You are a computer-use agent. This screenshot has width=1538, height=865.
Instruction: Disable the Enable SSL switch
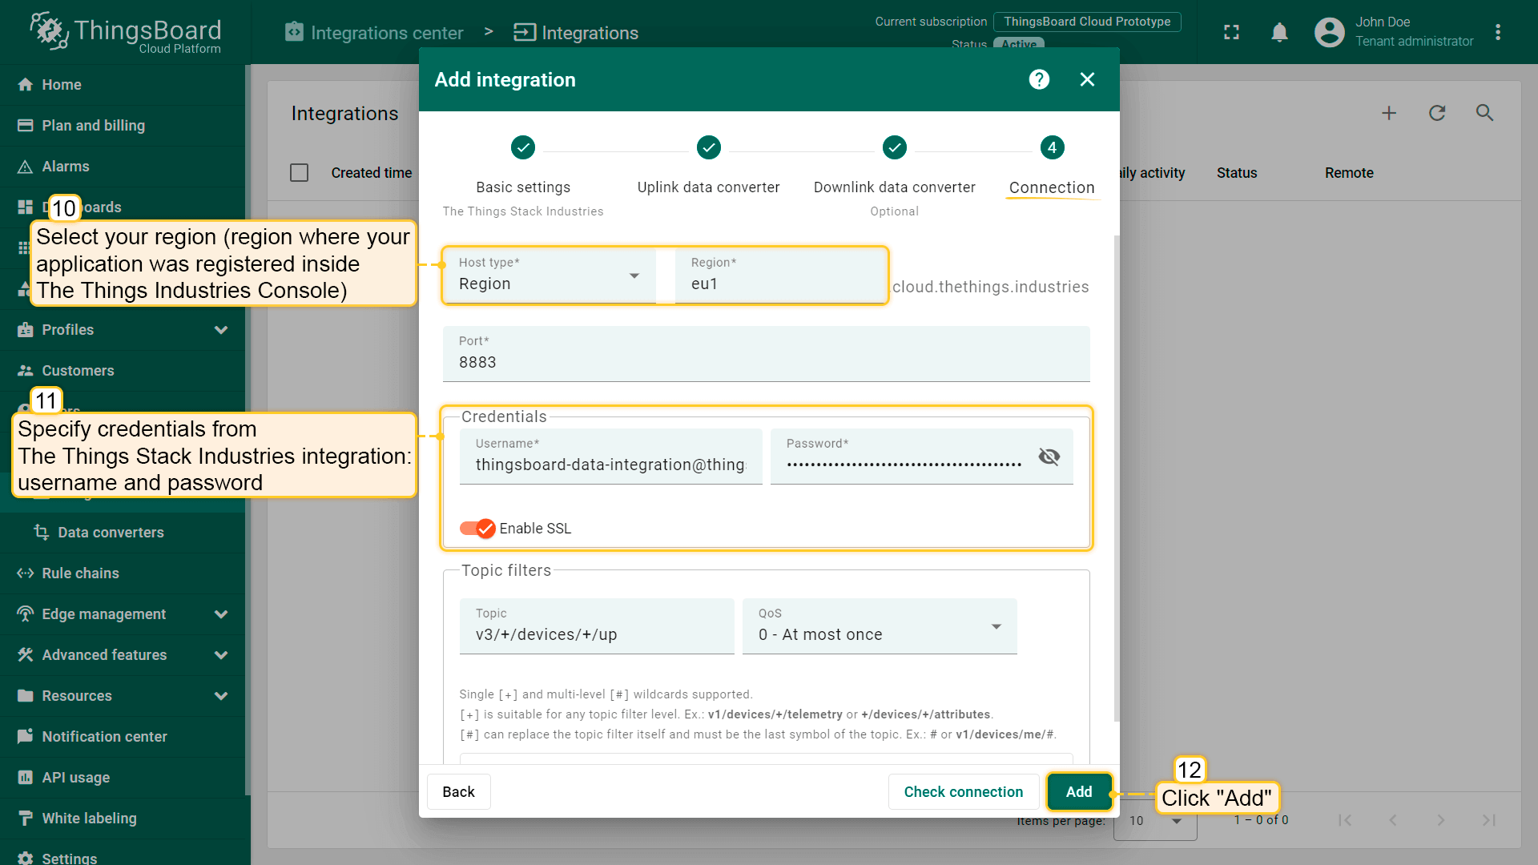[477, 529]
